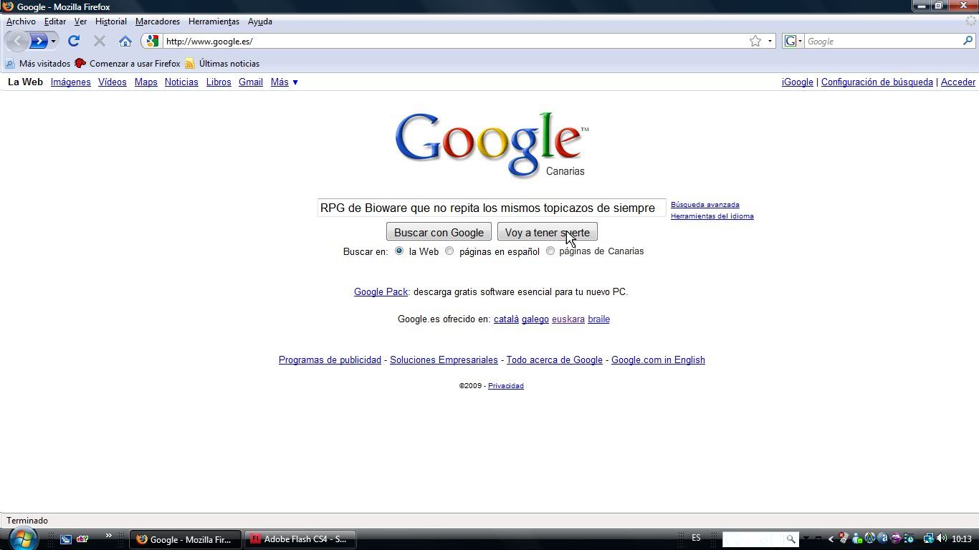Click the magnifier in the Firefox search box
The width and height of the screenshot is (979, 550).
(968, 41)
